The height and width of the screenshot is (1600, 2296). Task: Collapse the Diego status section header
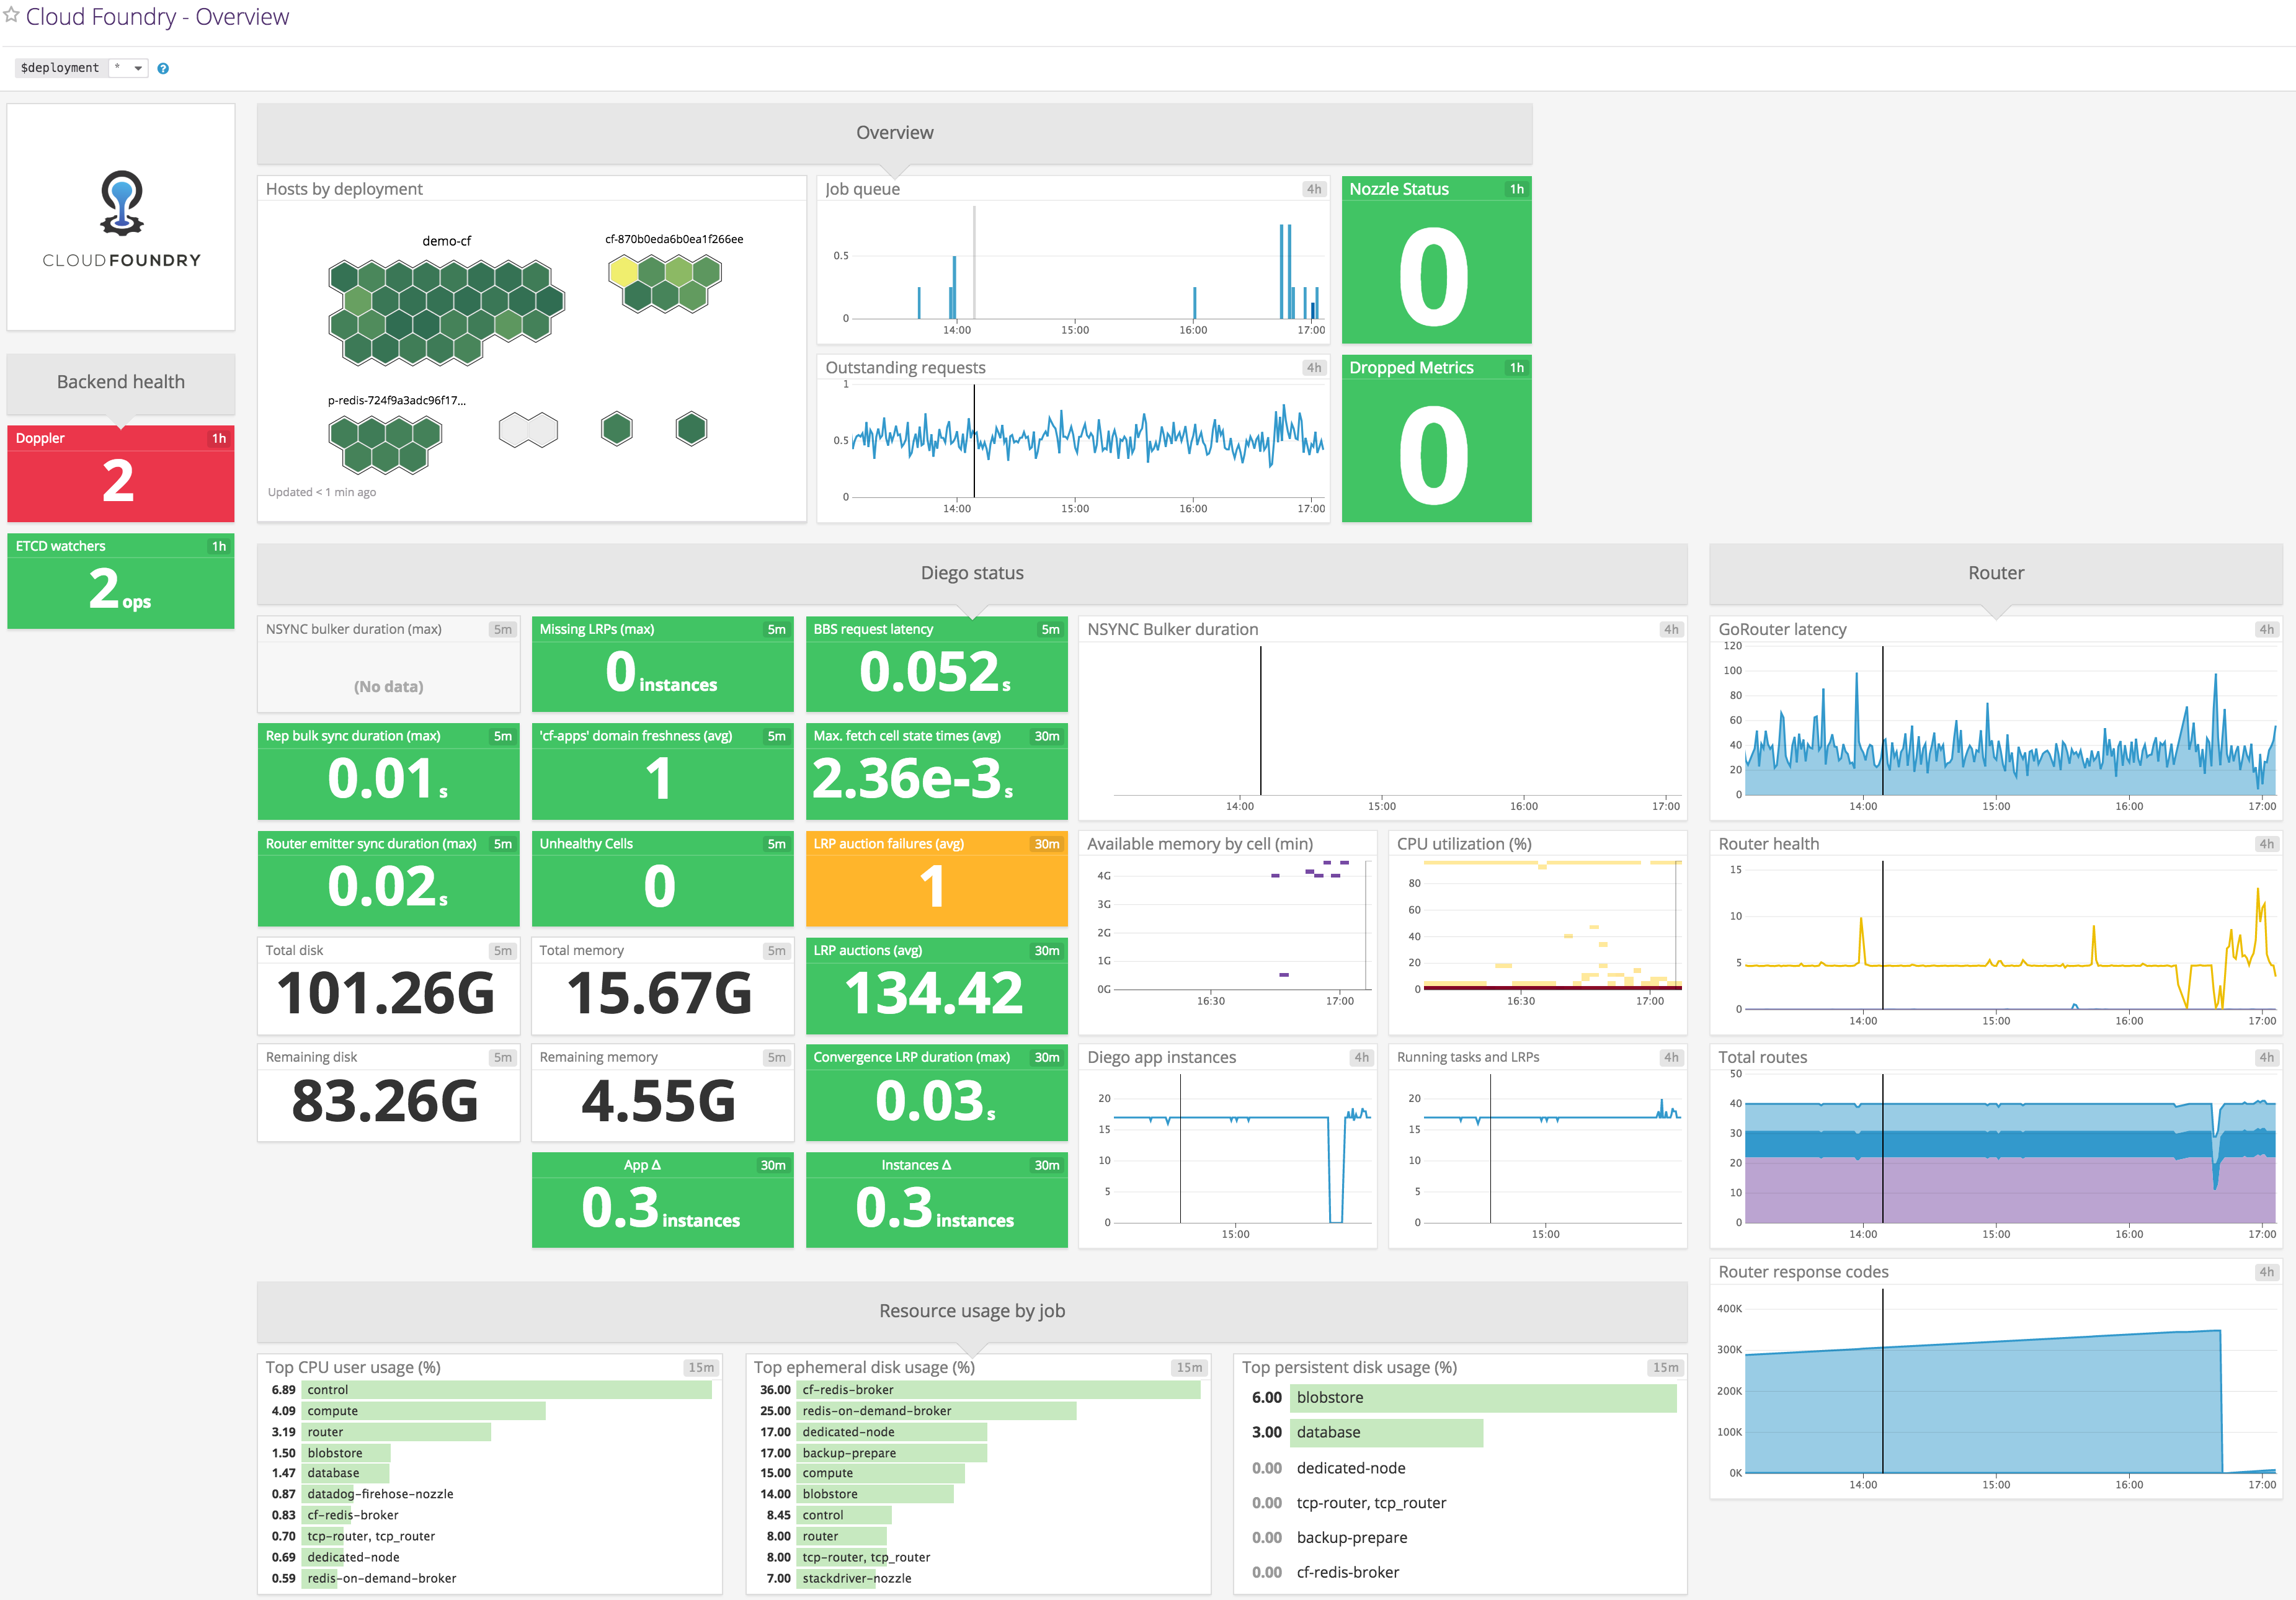pyautogui.click(x=971, y=572)
